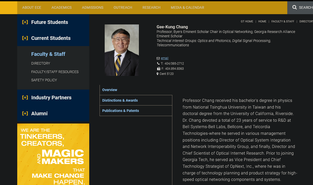Select the Overview tab
Image resolution: width=313 pixels, height=185 pixels.
coord(136,90)
